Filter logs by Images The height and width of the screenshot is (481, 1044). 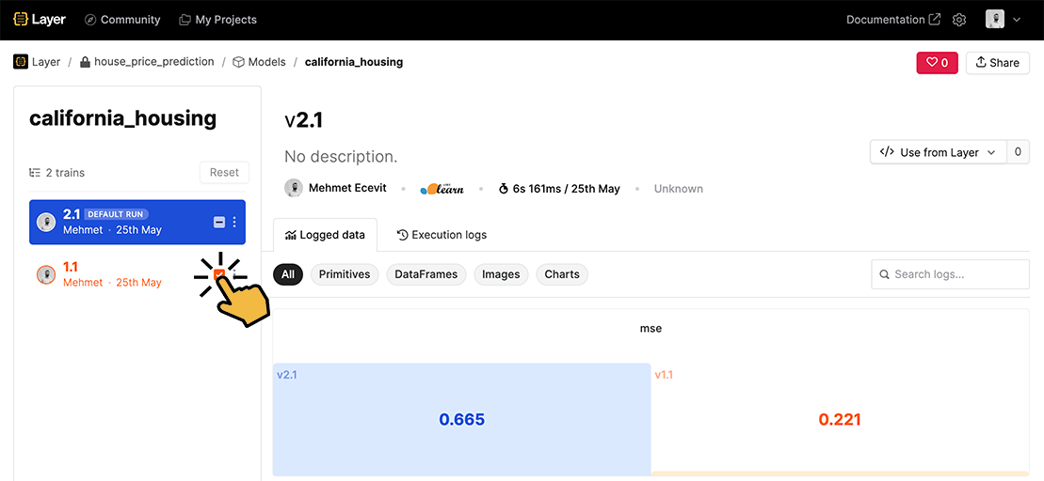coord(501,273)
